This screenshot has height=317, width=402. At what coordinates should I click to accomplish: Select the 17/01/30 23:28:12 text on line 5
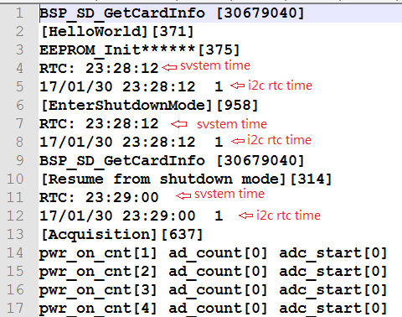117,86
